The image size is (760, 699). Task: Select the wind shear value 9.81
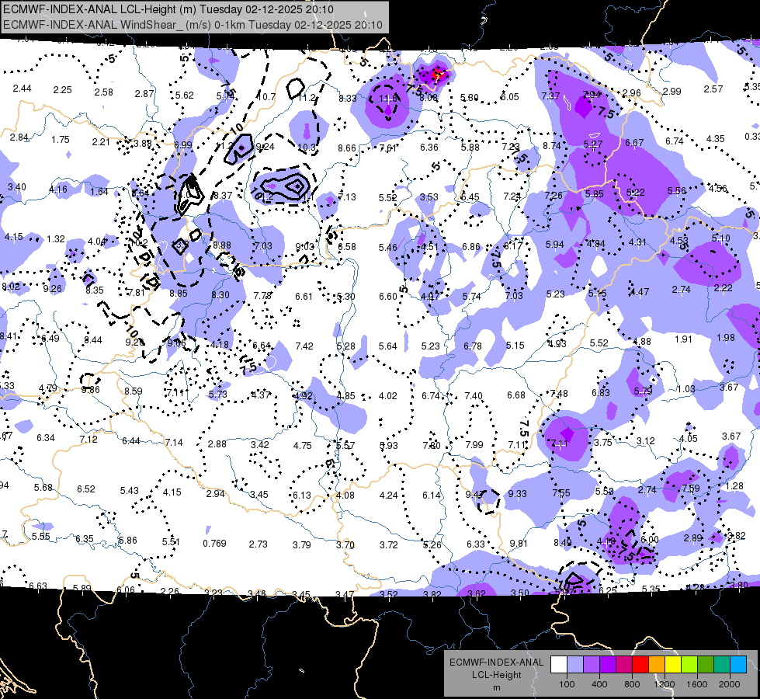point(519,544)
